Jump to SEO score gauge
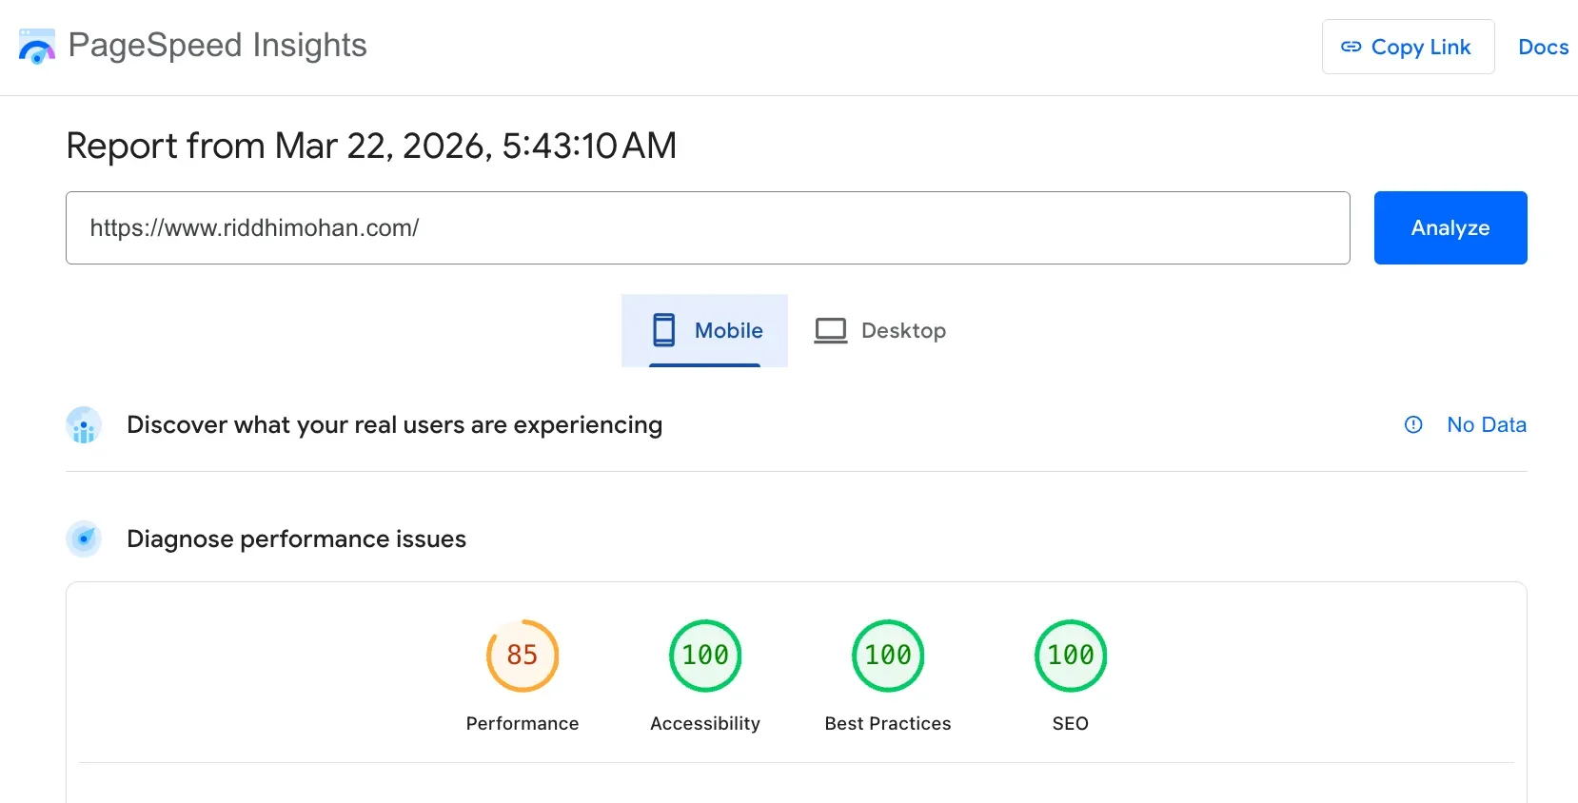 click(x=1071, y=656)
